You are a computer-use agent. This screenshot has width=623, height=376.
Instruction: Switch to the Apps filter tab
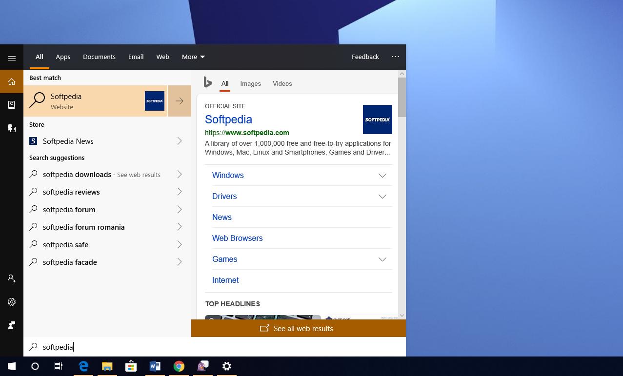coord(63,57)
